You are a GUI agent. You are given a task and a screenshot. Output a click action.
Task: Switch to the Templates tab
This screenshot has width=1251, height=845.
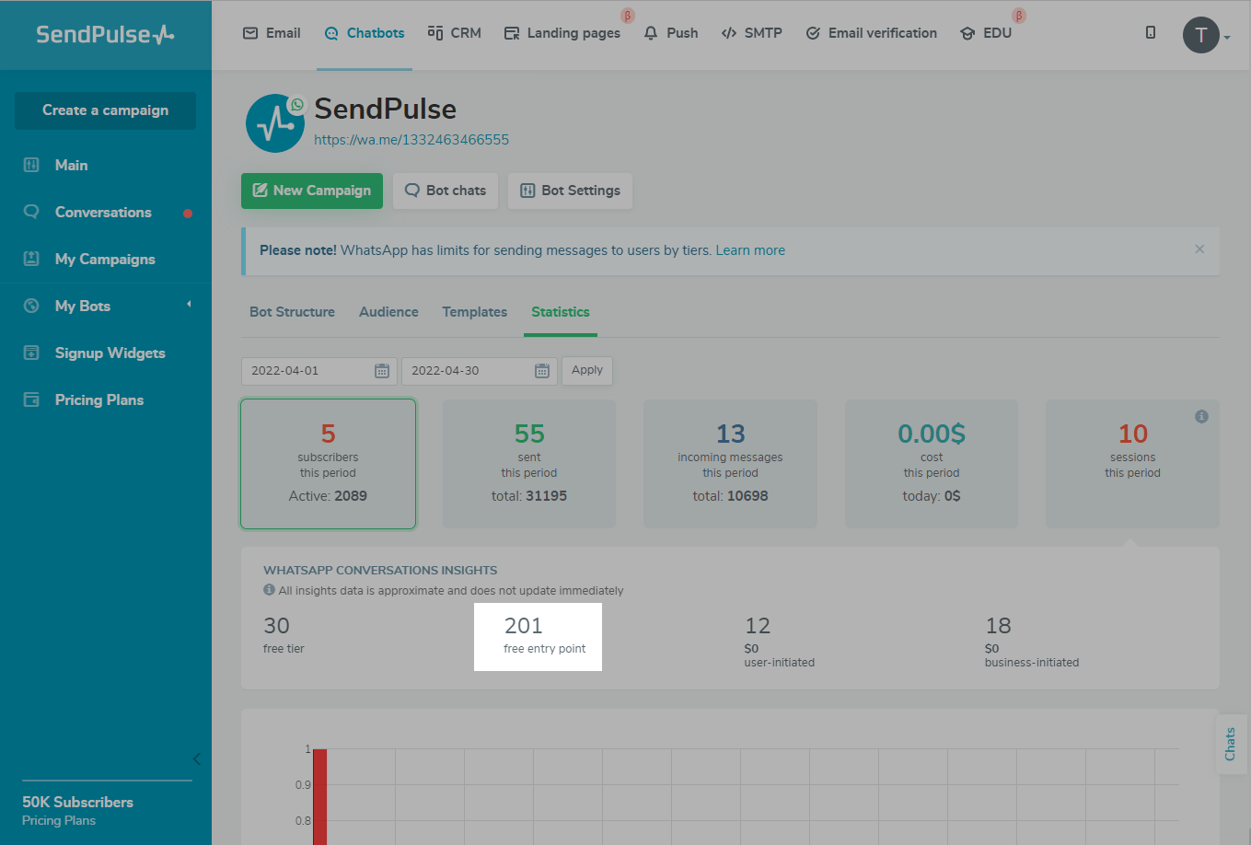tap(474, 312)
